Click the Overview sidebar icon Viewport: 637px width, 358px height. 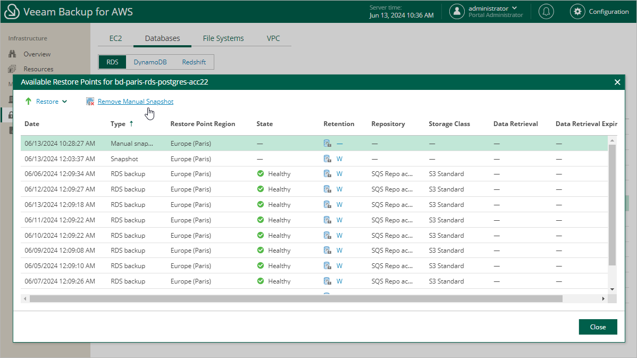[12, 54]
